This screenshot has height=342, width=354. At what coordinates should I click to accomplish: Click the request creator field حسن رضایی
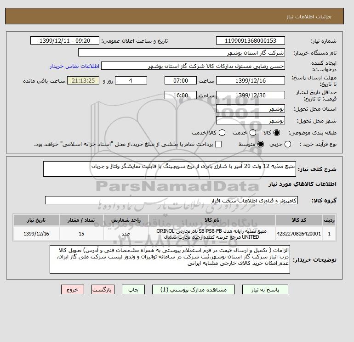click(x=193, y=66)
